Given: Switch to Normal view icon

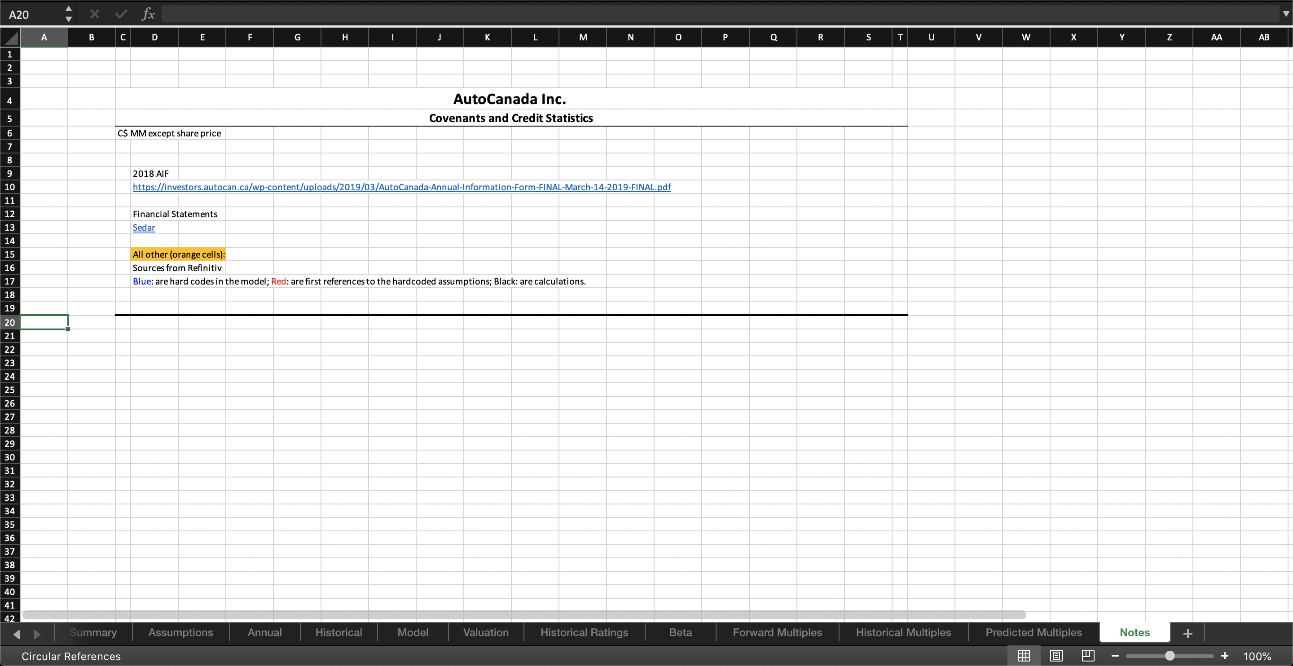Looking at the screenshot, I should pyautogui.click(x=1024, y=656).
